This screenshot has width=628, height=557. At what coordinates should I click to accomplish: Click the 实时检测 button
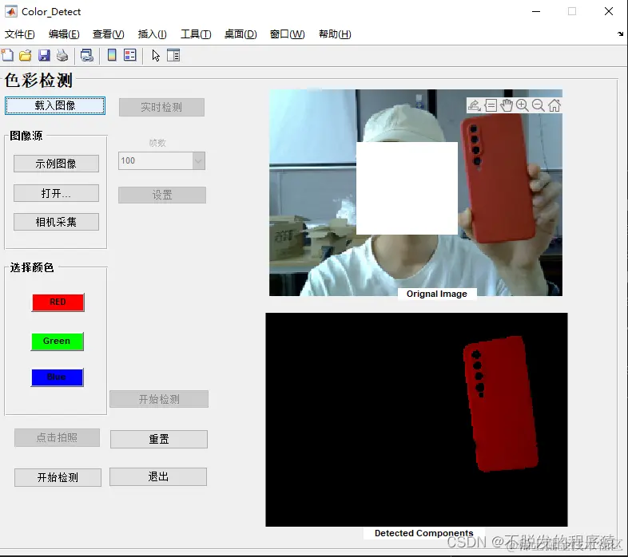tap(161, 107)
